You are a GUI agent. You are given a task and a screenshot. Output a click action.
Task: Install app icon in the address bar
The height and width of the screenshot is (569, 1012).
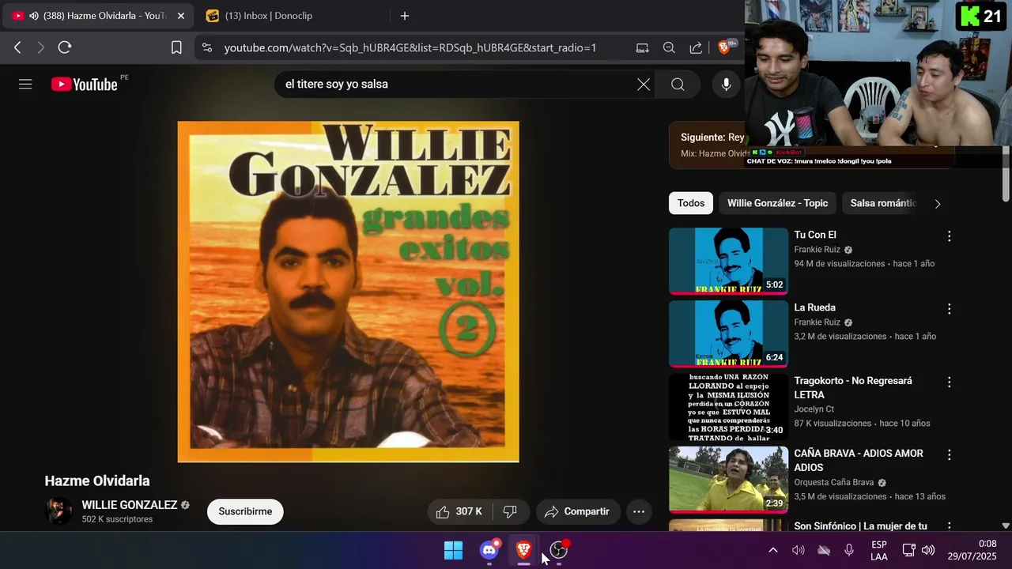642,47
